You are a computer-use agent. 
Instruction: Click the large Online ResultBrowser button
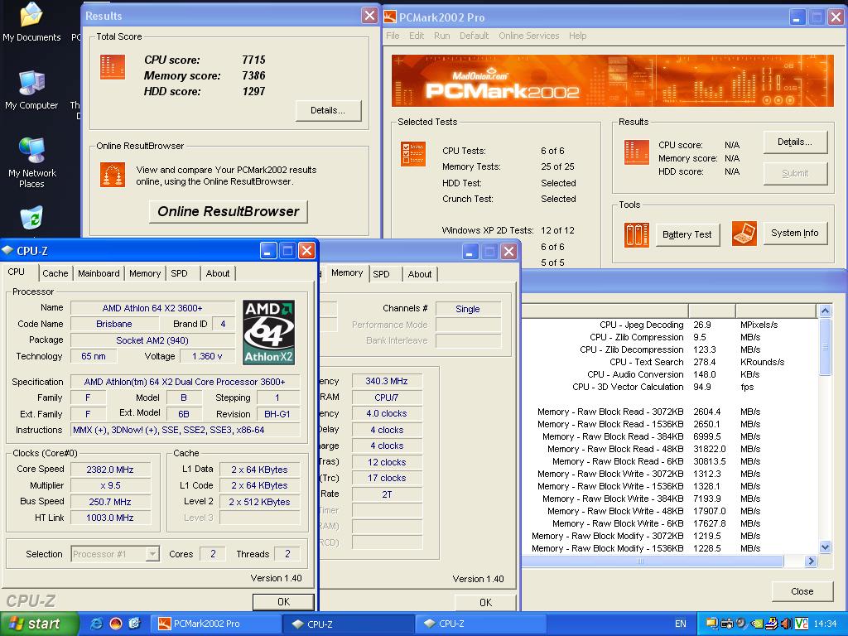(228, 211)
